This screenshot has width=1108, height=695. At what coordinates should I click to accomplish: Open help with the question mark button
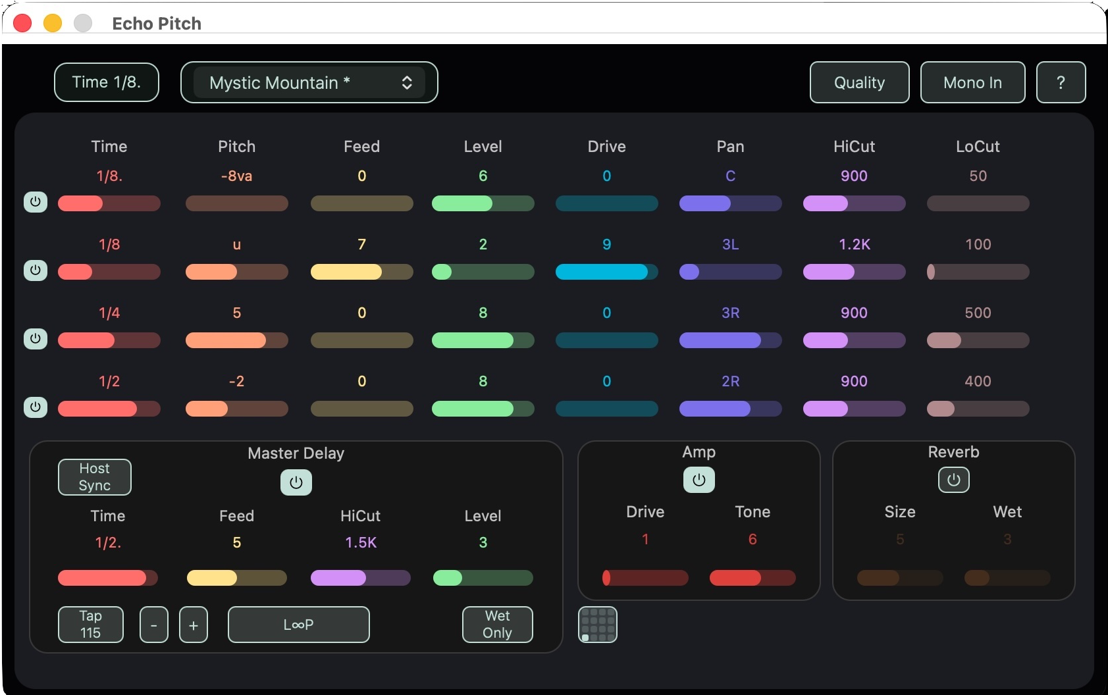pyautogui.click(x=1061, y=82)
